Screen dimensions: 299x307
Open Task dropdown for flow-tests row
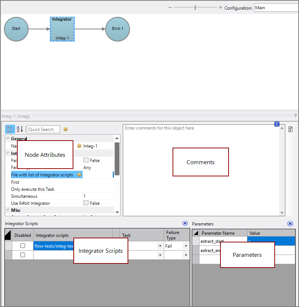pos(160,246)
